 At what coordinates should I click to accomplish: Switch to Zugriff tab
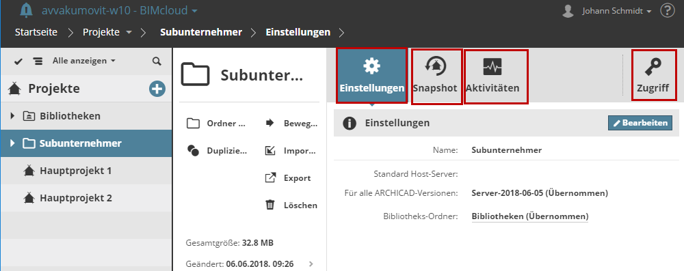653,75
